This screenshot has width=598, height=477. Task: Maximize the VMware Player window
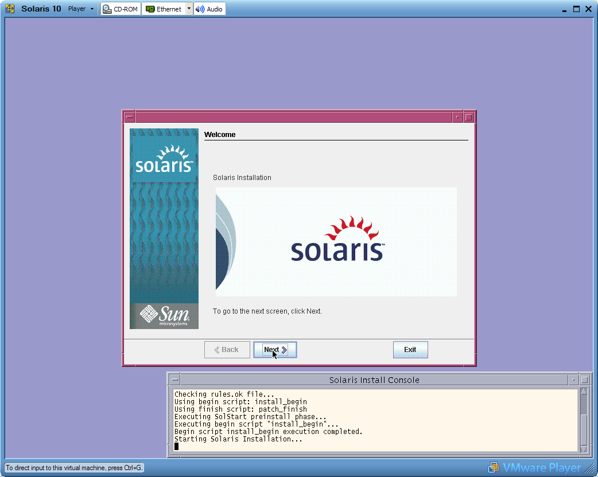576,9
